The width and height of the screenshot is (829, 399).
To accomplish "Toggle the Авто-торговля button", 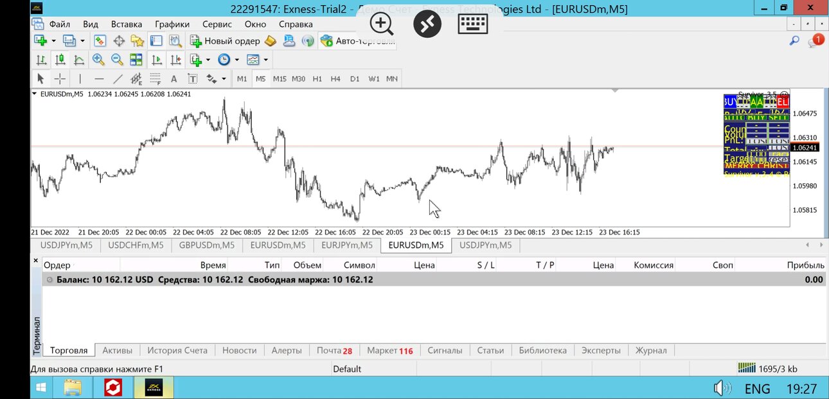I will (358, 41).
